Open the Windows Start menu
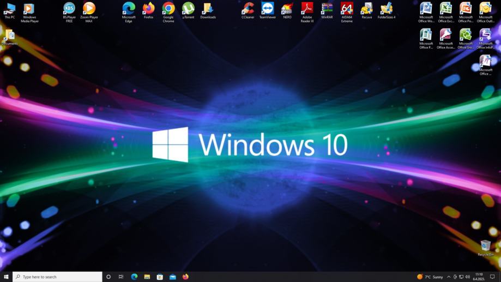Image resolution: width=501 pixels, height=282 pixels. tap(6, 277)
